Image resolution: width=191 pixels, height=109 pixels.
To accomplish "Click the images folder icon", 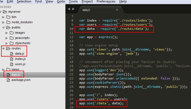I will coord(12,33).
